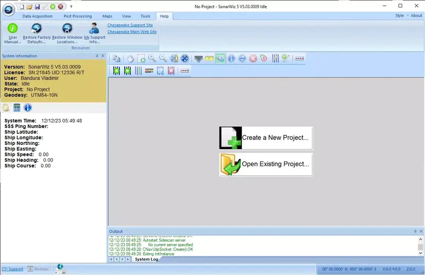Click Create a New Project
Viewport: 425px width, 275px height.
tap(266, 138)
